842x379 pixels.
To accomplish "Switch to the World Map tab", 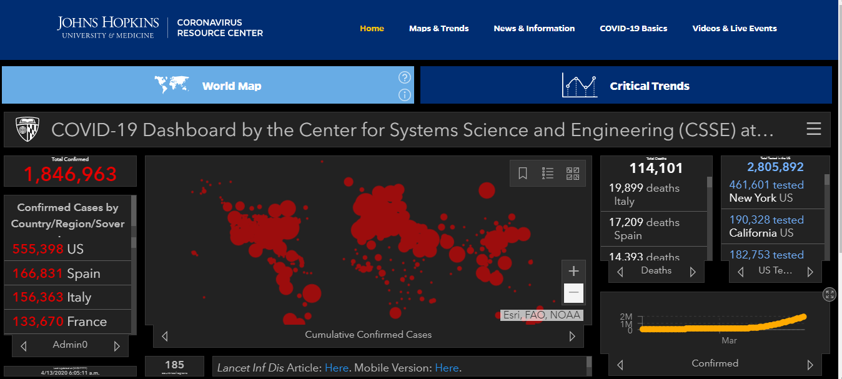I will [208, 85].
